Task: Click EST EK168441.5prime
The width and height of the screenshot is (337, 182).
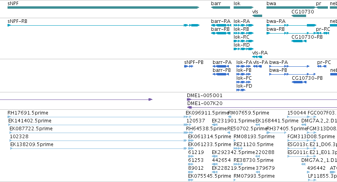Action: (x=257, y=125)
